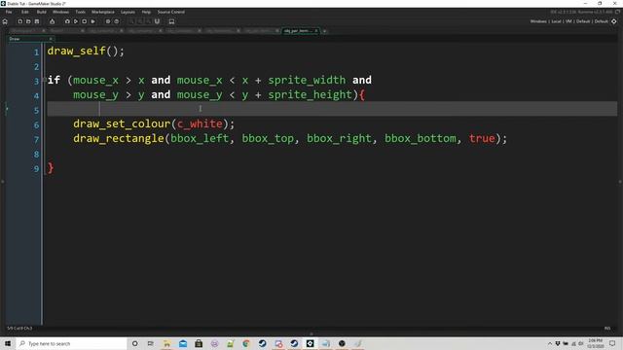Switch to GameMaker Studio taskbar icon

tap(310, 343)
